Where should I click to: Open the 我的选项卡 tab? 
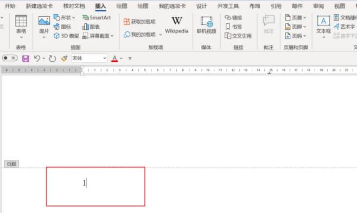click(172, 6)
